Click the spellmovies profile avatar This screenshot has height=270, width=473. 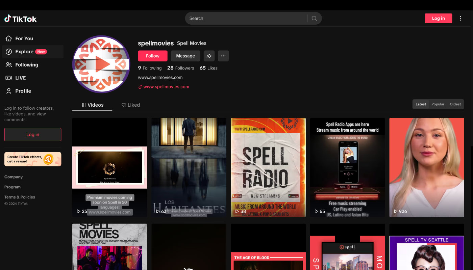pyautogui.click(x=101, y=64)
